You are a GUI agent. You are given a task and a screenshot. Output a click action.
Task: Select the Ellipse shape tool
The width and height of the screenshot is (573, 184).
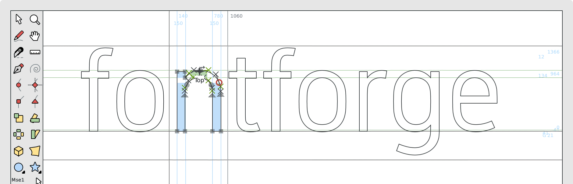pyautogui.click(x=19, y=167)
